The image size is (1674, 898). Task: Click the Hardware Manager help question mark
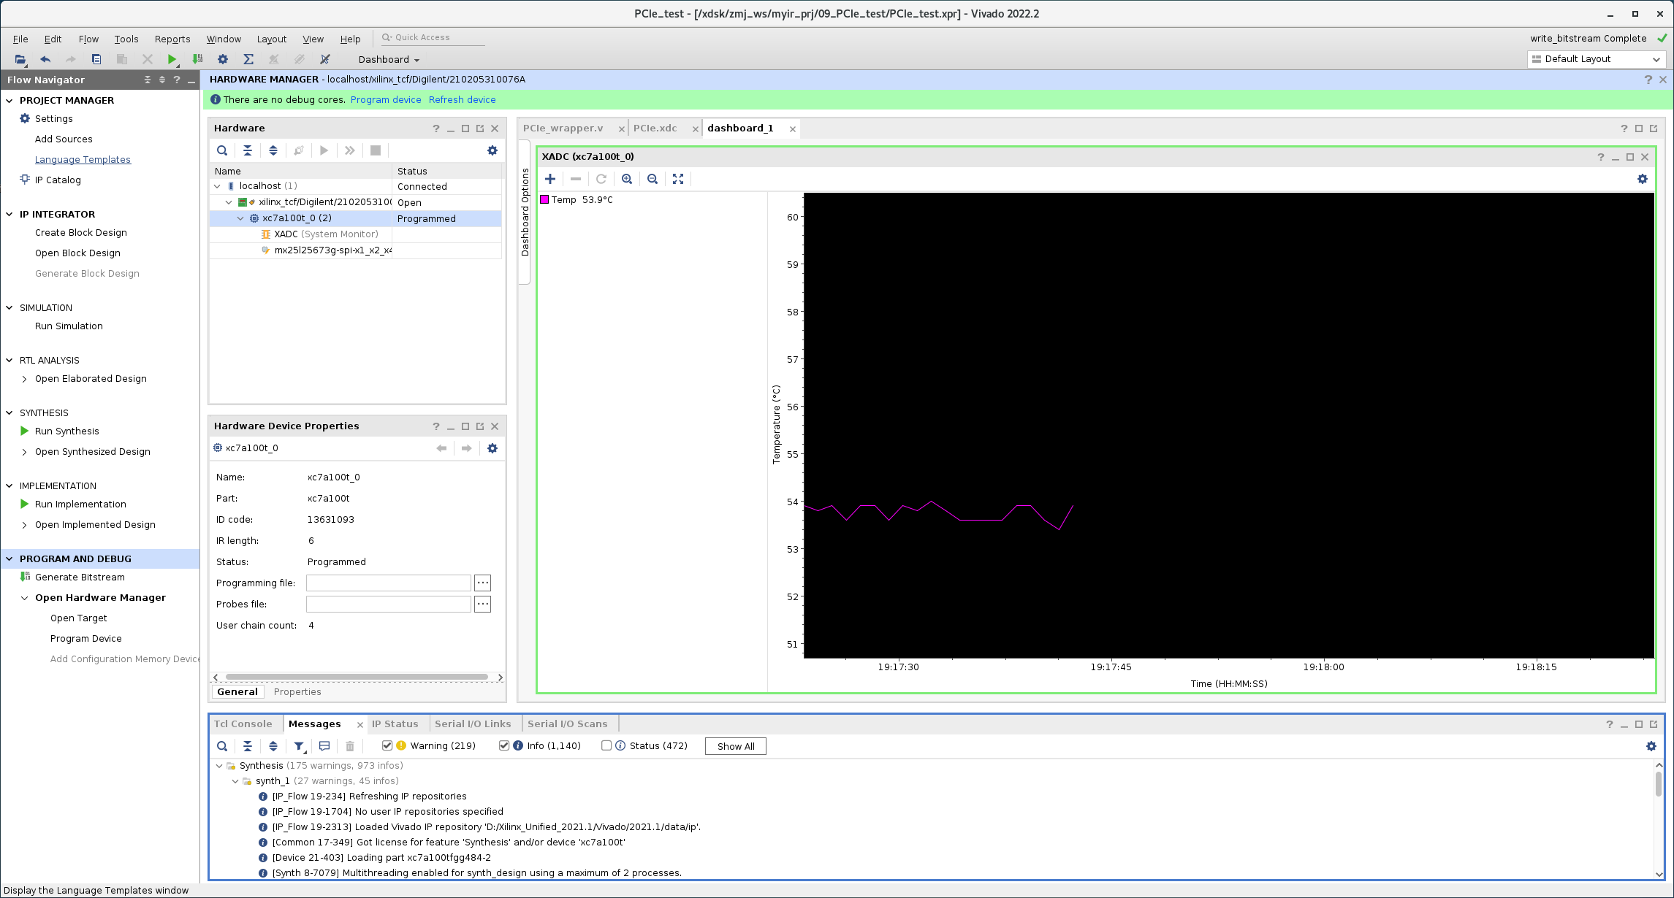(1648, 80)
